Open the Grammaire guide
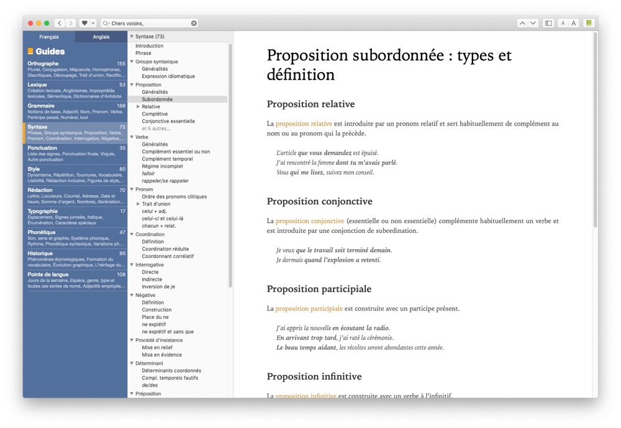621x428 pixels. tap(75, 111)
